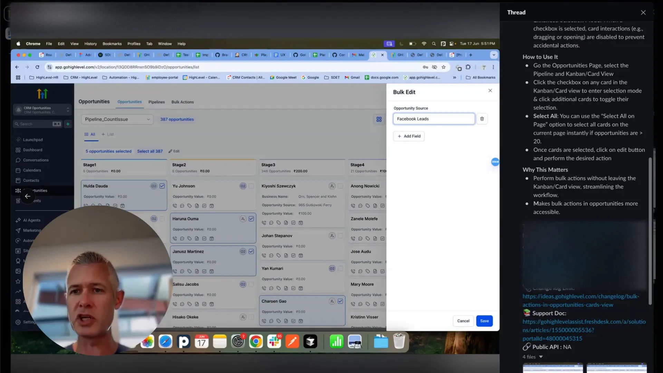
Task: Switch to the Pipelines tab
Action: [156, 102]
